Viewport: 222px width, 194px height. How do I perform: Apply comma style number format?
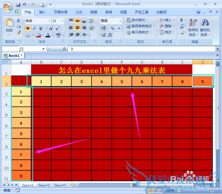119,28
